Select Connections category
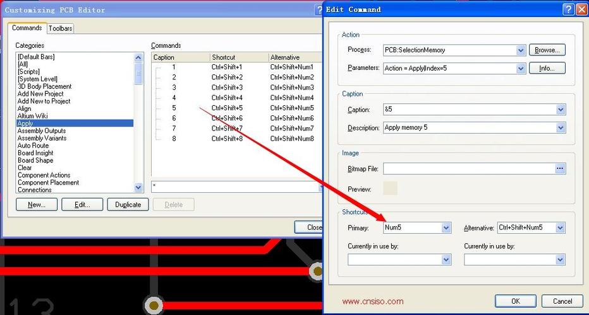The height and width of the screenshot is (315, 589). pyautogui.click(x=35, y=190)
